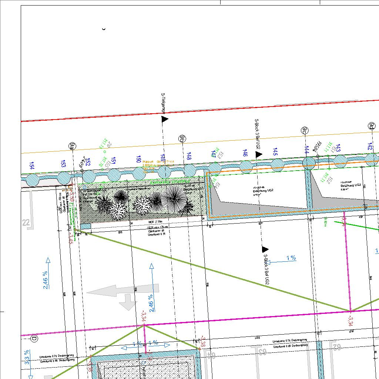This screenshot has height=379, width=379.
Task: Select the largest plant symbol in planter
Action: click(174, 197)
